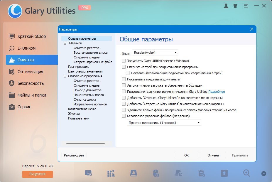
Task: Select Общие параметры in tree
Action: pos(82,38)
